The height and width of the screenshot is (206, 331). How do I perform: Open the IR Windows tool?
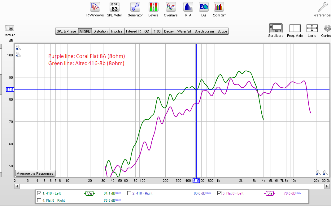pyautogui.click(x=95, y=10)
